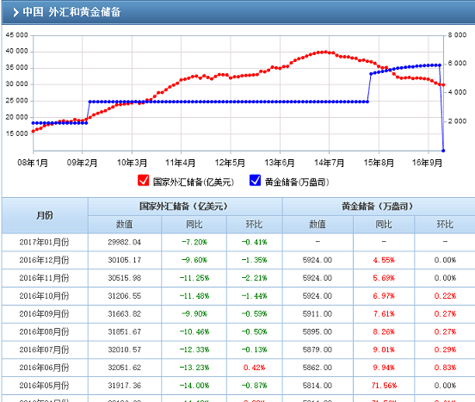Click the 黄金储备(万盎司) legend label

[297, 182]
